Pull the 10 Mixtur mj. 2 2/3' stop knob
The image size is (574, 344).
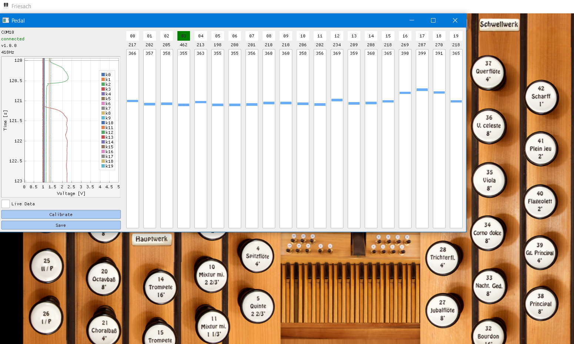click(x=211, y=275)
